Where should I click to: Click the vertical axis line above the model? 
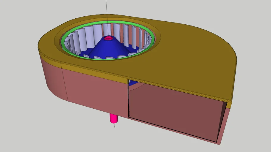[107, 9]
